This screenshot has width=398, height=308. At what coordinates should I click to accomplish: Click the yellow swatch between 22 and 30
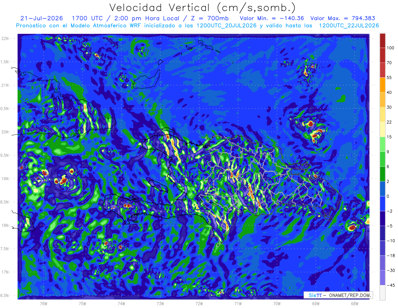382,114
